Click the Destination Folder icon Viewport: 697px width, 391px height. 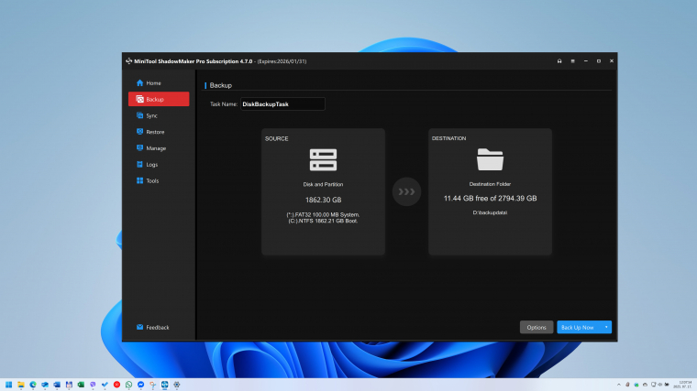490,159
